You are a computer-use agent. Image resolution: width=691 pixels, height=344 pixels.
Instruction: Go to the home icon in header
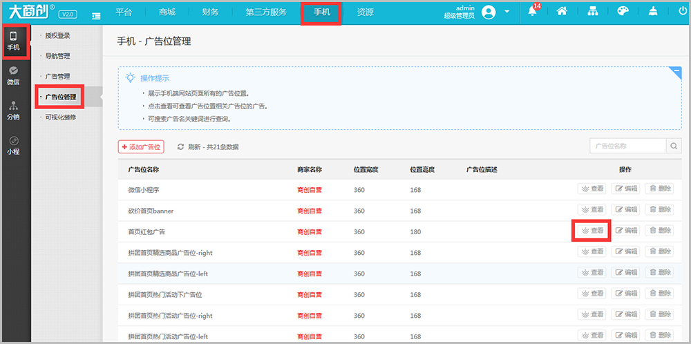click(562, 12)
